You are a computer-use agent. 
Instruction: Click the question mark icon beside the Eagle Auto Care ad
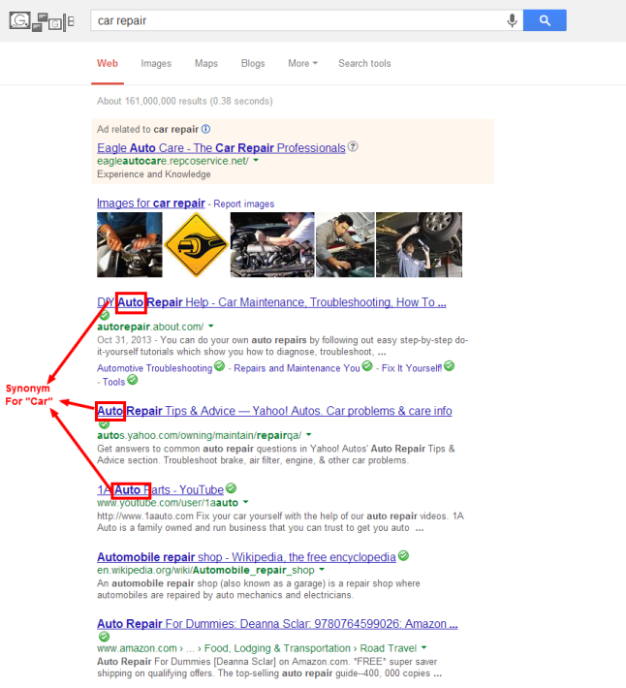pyautogui.click(x=353, y=146)
